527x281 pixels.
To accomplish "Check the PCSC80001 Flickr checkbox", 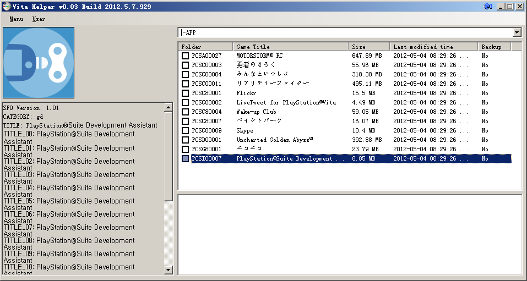I will click(185, 93).
